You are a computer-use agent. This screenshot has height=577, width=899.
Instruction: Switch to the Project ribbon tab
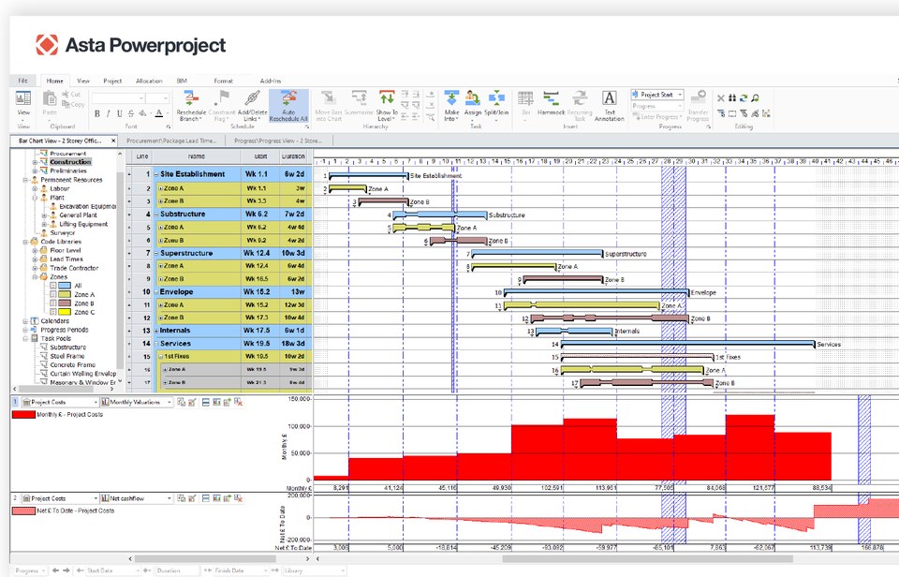pyautogui.click(x=112, y=81)
